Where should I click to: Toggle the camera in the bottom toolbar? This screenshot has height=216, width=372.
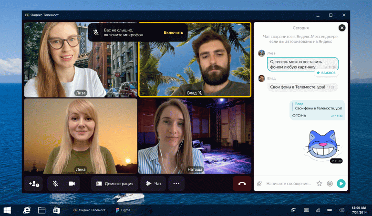tap(72, 184)
